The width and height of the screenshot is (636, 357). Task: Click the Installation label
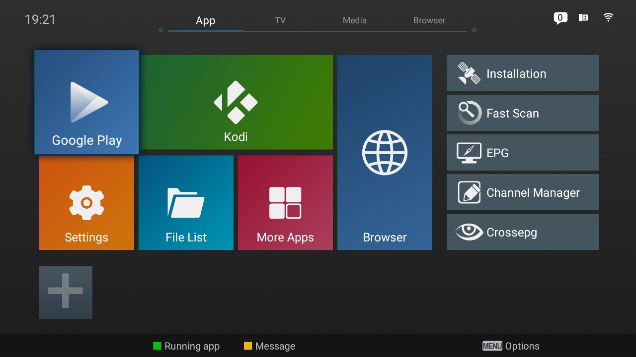pyautogui.click(x=516, y=74)
